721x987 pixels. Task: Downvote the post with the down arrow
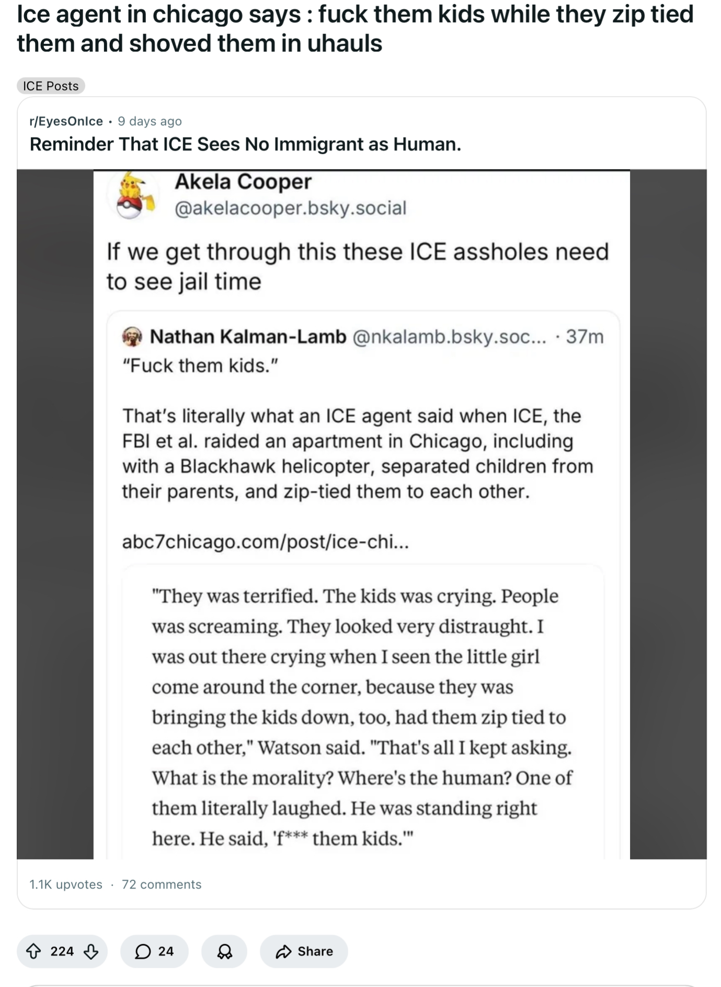[x=91, y=951]
